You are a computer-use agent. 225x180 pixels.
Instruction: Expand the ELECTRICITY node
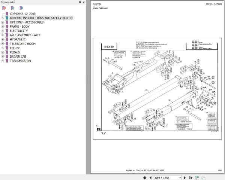point(3,31)
